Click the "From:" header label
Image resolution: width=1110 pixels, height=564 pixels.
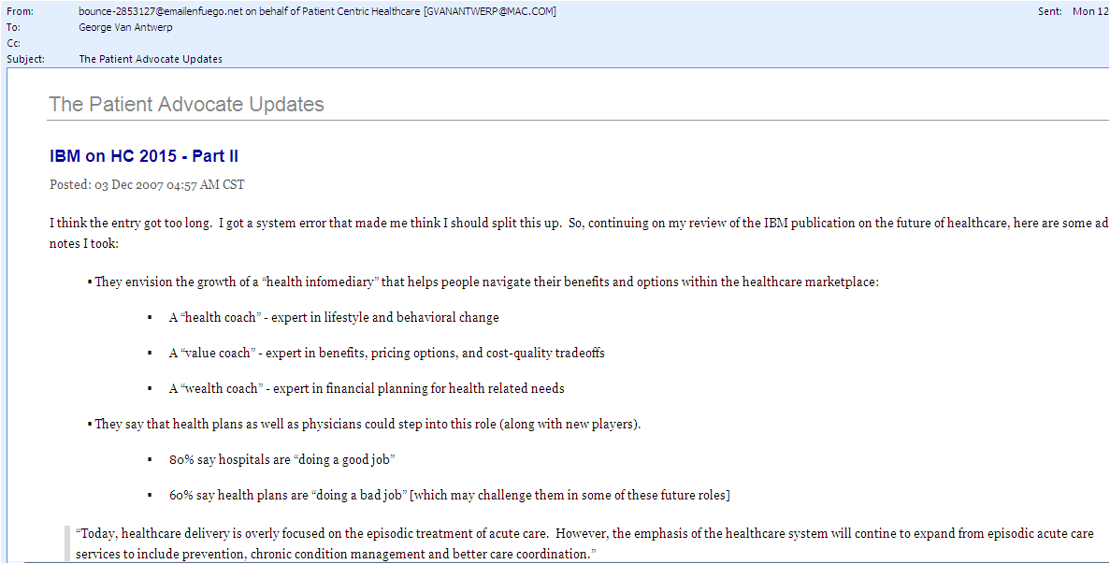(x=21, y=11)
